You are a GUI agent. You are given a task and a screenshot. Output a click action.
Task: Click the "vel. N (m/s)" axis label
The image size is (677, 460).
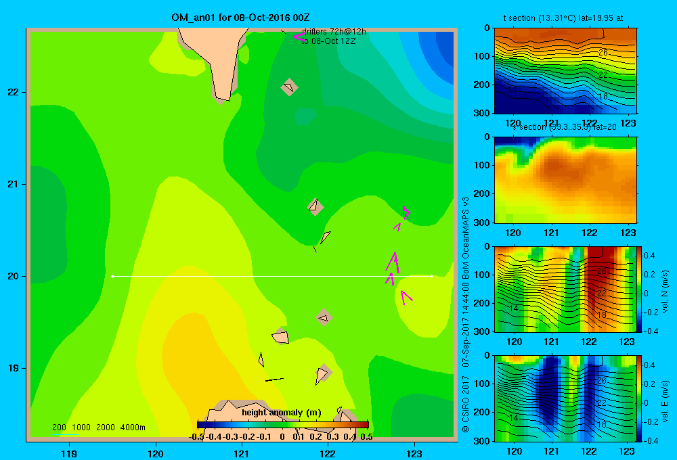coord(665,292)
